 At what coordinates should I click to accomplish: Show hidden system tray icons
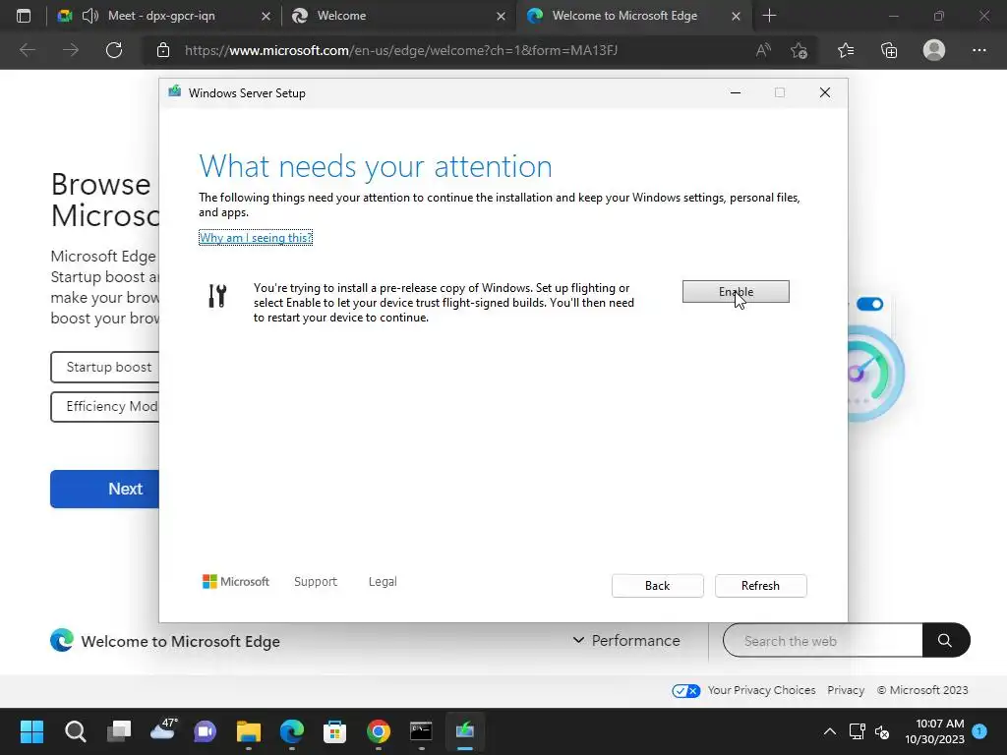(830, 731)
